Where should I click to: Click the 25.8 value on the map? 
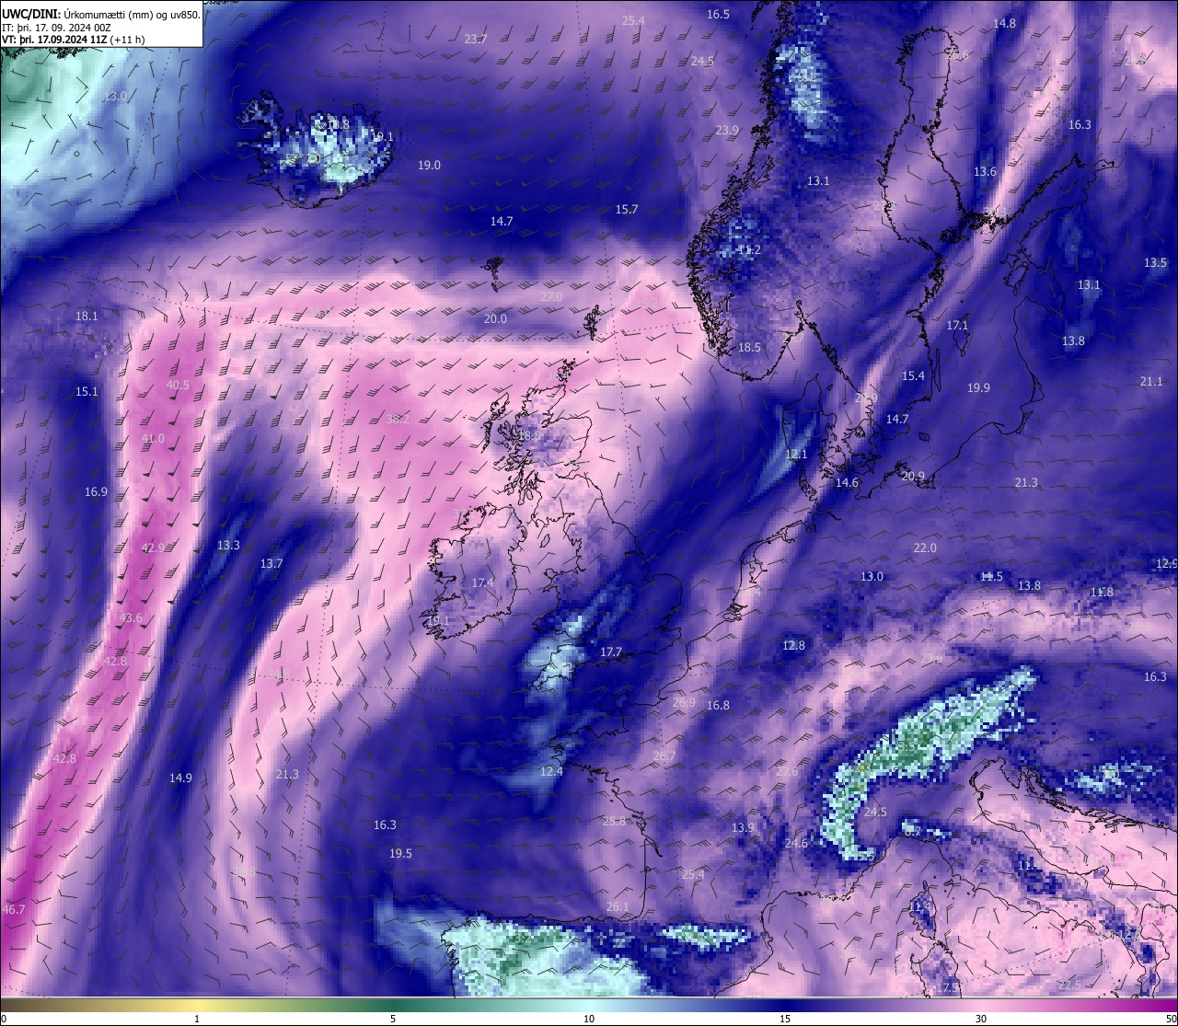click(614, 821)
